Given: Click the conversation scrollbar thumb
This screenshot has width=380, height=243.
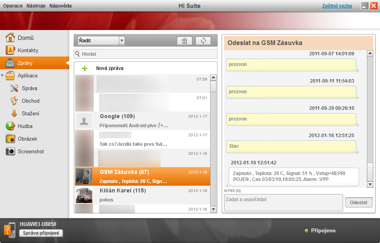Looking at the screenshot, I should 370,171.
